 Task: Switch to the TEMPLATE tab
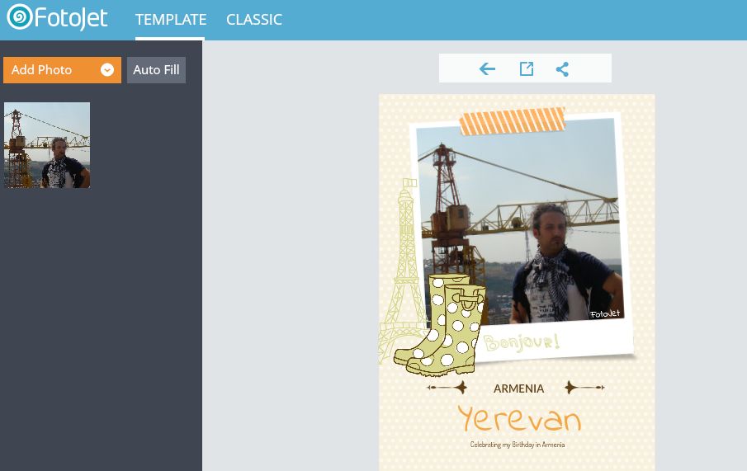point(171,20)
